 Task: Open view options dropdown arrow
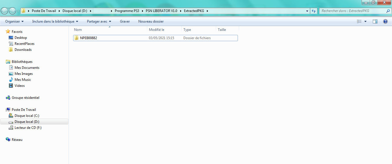pyautogui.click(x=365, y=21)
